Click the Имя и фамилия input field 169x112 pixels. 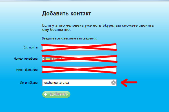coord(79,70)
